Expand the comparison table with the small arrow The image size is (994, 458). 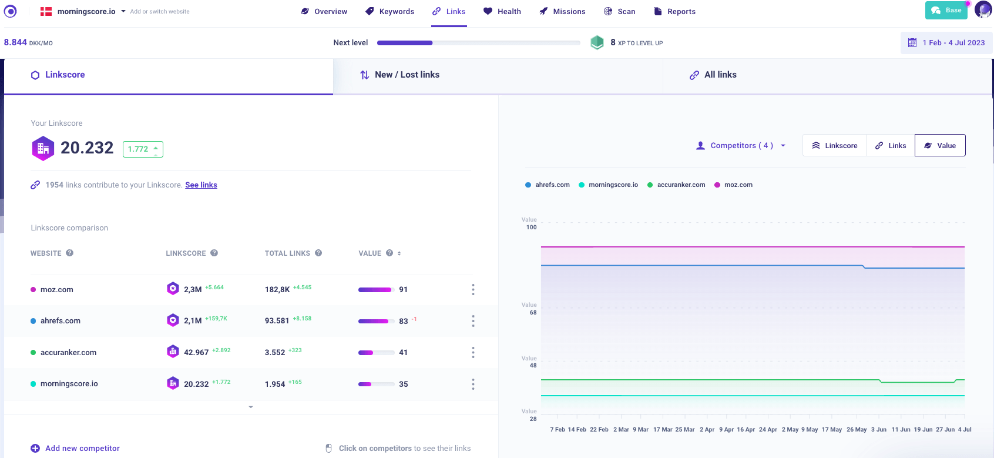coord(251,407)
